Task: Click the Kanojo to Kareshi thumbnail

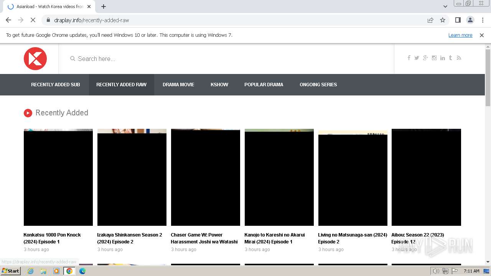Action: pos(279,177)
